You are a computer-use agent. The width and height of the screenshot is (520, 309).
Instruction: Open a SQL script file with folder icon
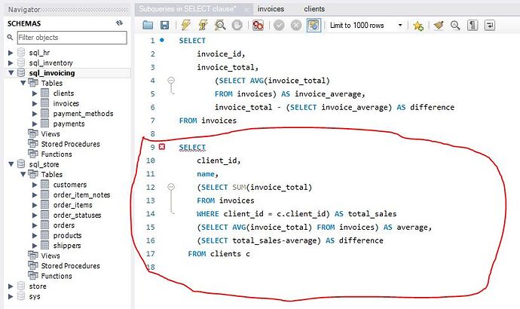(x=148, y=25)
